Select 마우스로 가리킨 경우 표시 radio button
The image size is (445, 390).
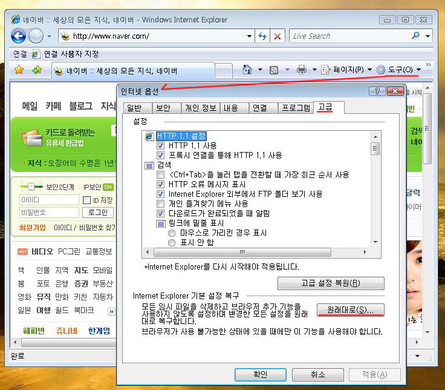coord(172,233)
